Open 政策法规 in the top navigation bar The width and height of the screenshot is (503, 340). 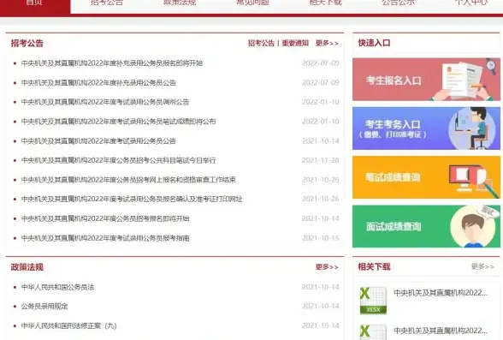click(x=180, y=3)
